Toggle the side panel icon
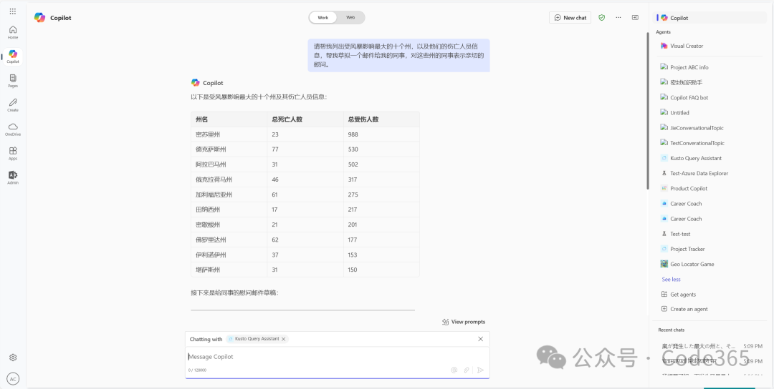This screenshot has height=389, width=774. click(x=635, y=17)
